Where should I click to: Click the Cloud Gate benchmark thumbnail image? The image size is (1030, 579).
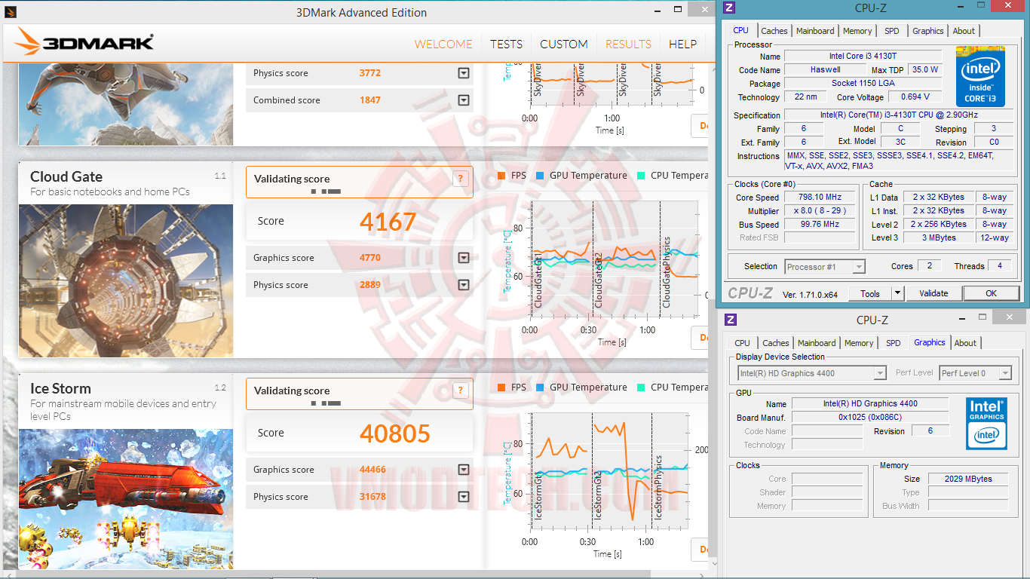126,280
